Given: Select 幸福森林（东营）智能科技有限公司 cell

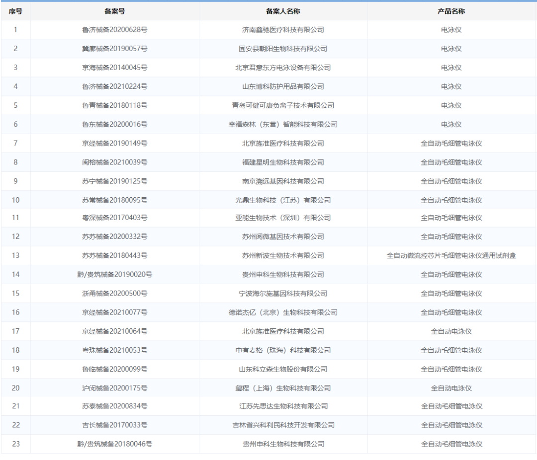Looking at the screenshot, I should [x=283, y=124].
